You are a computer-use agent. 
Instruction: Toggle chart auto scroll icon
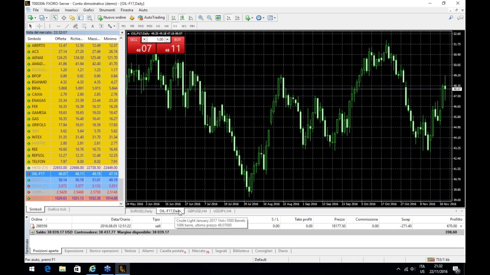(x=229, y=18)
